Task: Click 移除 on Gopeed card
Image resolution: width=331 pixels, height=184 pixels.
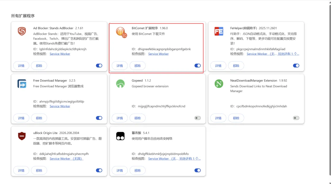Action: 138,118
